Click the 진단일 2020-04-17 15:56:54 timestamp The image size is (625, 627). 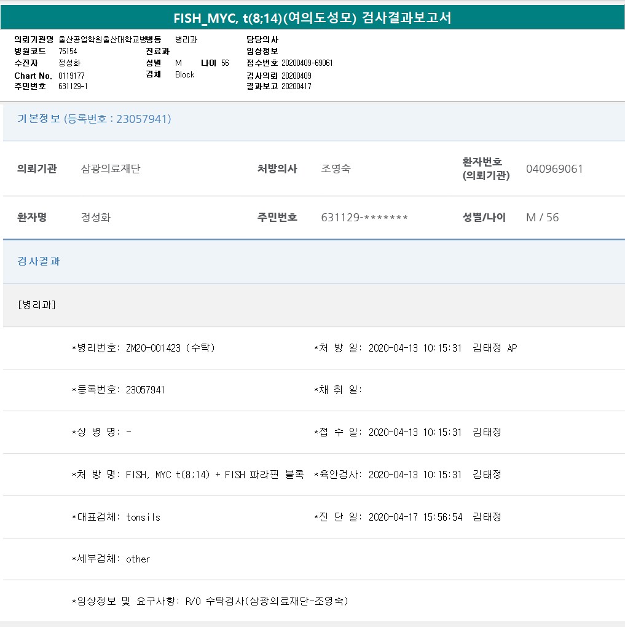[415, 517]
